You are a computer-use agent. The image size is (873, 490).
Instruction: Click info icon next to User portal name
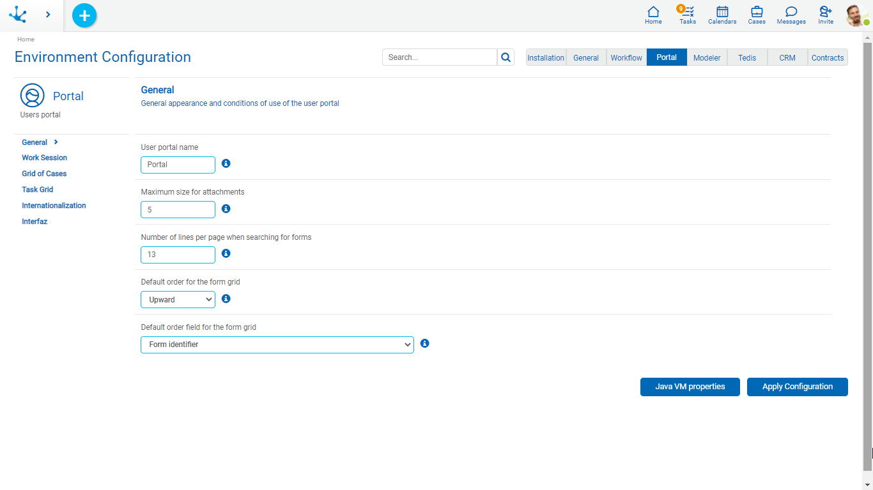(226, 164)
